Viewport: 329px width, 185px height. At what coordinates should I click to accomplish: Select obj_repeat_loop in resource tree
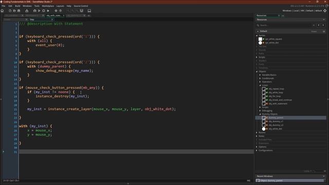(x=276, y=89)
